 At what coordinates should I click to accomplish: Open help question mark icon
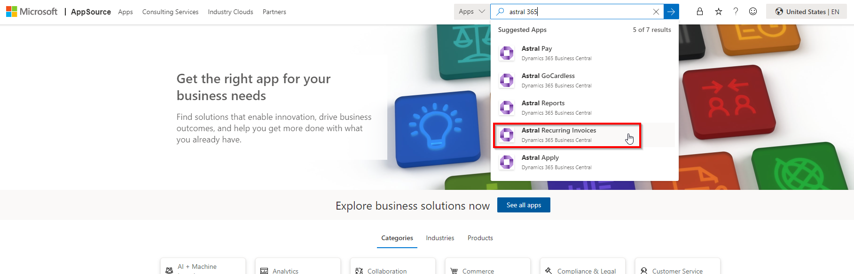736,12
